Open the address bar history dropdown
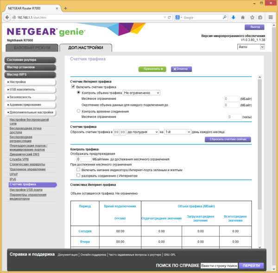This screenshot has width=278, height=273. pyautogui.click(x=164, y=18)
